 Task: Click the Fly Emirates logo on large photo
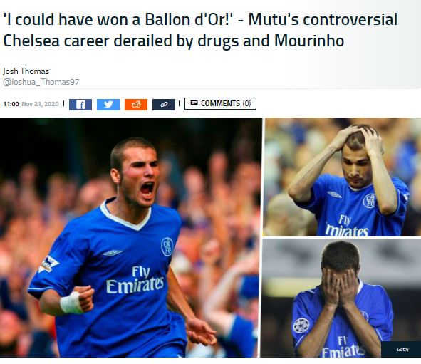click(135, 280)
